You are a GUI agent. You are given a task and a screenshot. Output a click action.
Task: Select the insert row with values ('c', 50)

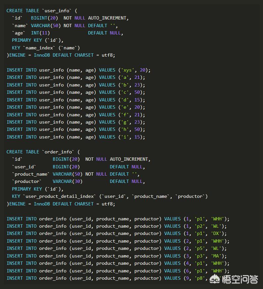click(76, 92)
